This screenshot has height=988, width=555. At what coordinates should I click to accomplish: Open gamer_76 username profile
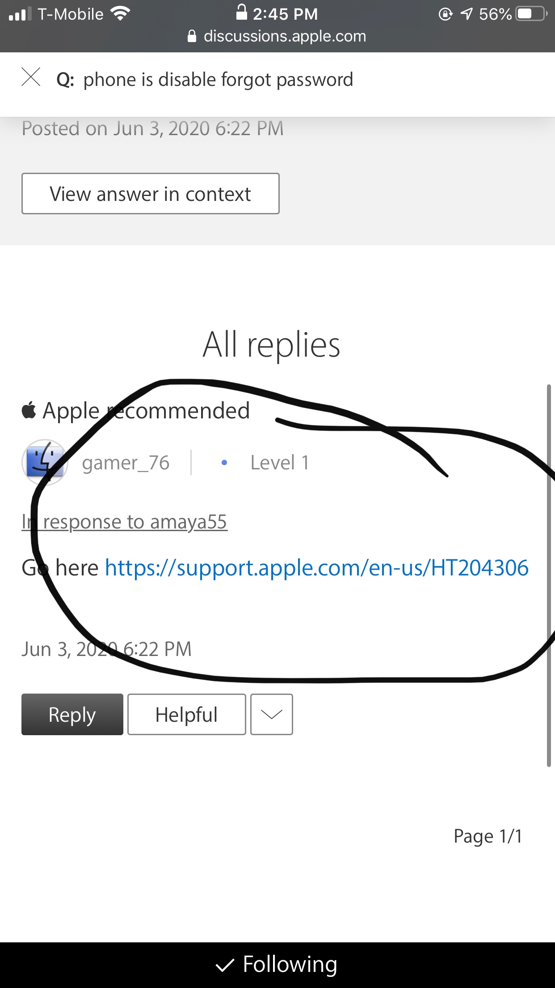126,463
